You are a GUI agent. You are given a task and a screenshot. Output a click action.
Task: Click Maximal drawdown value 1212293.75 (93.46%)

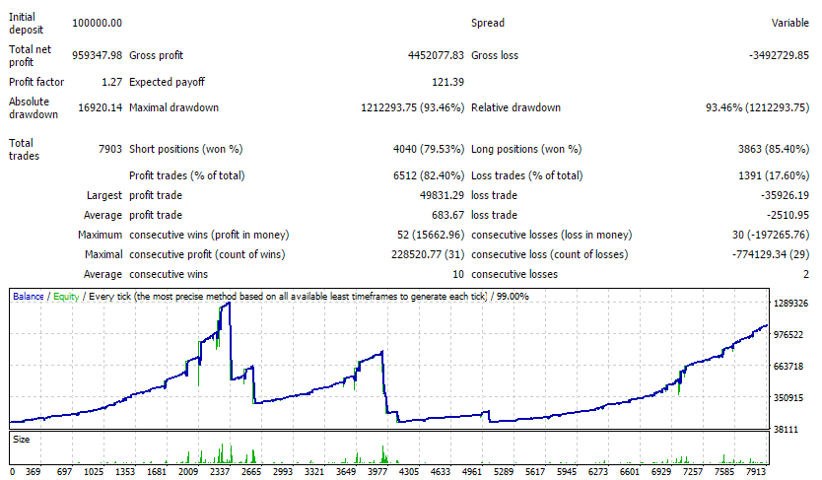(x=413, y=108)
